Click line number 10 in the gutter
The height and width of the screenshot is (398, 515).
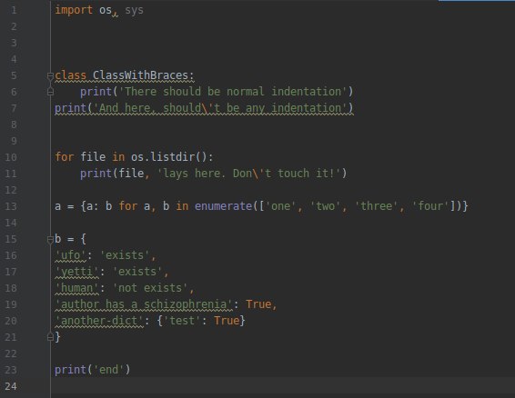(x=11, y=157)
